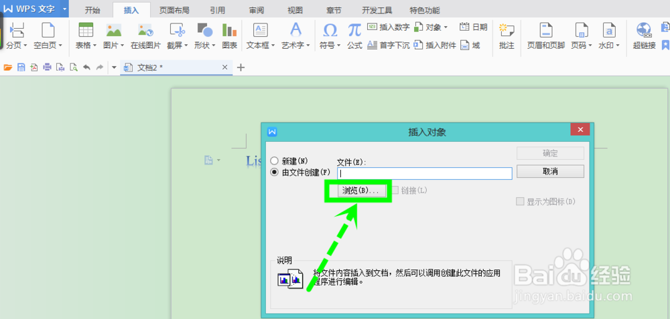Click the 浏览(B)... browse button
Viewport: 670px width, 319px height.
tap(362, 191)
